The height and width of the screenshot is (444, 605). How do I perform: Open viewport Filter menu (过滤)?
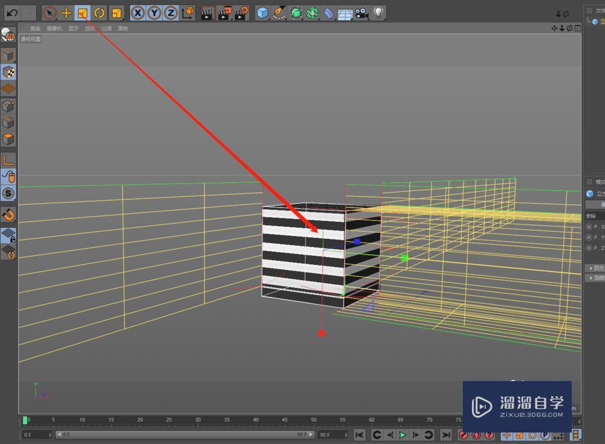point(106,28)
